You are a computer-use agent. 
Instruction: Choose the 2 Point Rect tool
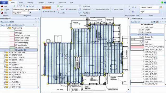pos(85,10)
